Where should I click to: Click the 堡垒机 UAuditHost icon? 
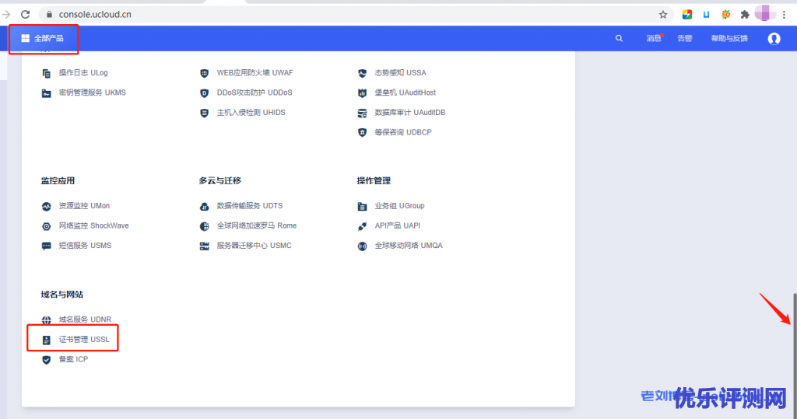[362, 93]
